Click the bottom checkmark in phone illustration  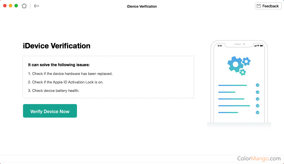pyautogui.click(x=257, y=113)
